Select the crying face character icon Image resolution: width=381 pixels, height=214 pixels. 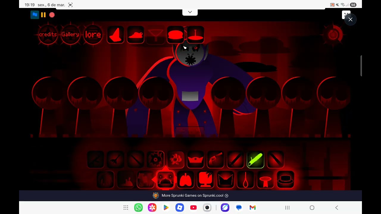coord(165,180)
